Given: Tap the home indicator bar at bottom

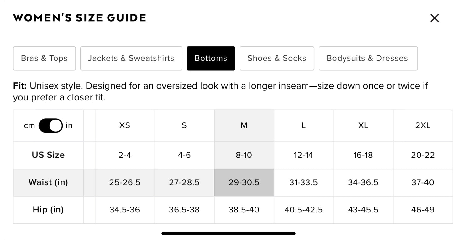Looking at the screenshot, I should (228, 233).
